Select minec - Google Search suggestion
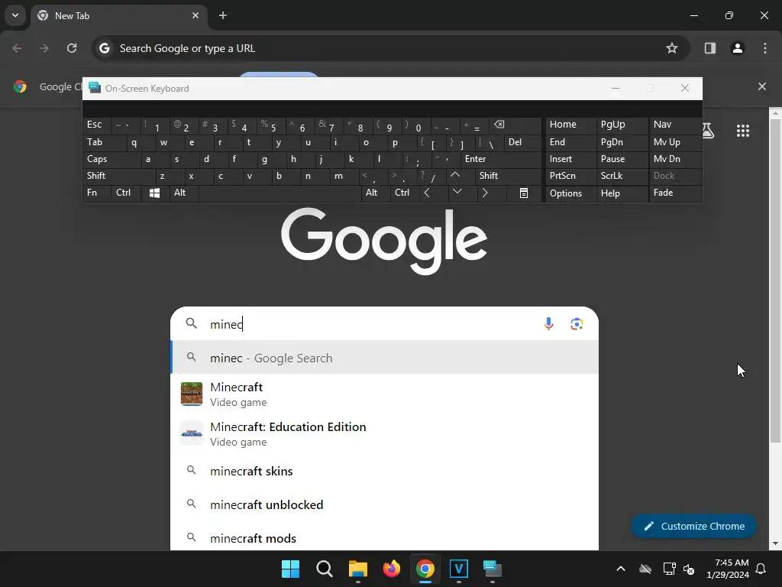782x587 pixels. pyautogui.click(x=384, y=358)
